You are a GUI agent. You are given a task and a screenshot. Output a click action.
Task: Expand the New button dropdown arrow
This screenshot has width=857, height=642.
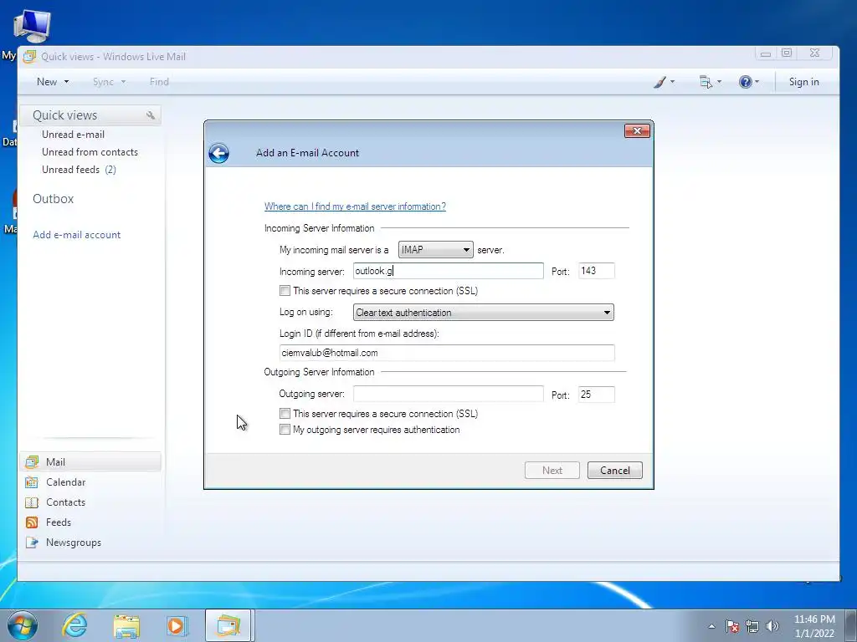coord(67,82)
